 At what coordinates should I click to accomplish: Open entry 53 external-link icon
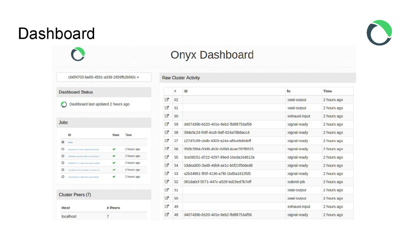167,173
